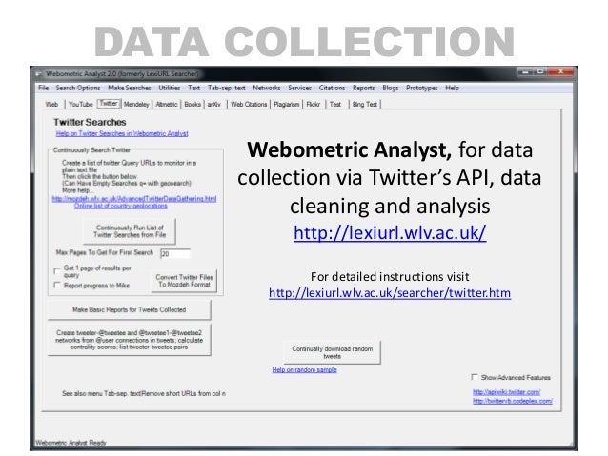Viewport: 608px width, 456px height.
Task: Click Webometric Analyst title bar app icon
Action: click(x=39, y=73)
